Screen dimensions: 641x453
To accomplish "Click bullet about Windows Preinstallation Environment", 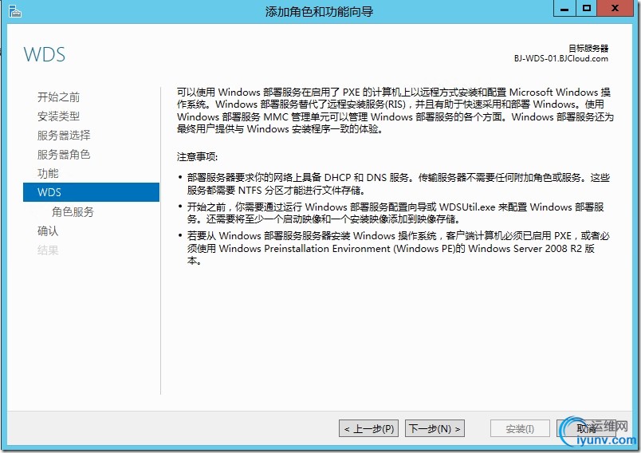I will 398,248.
